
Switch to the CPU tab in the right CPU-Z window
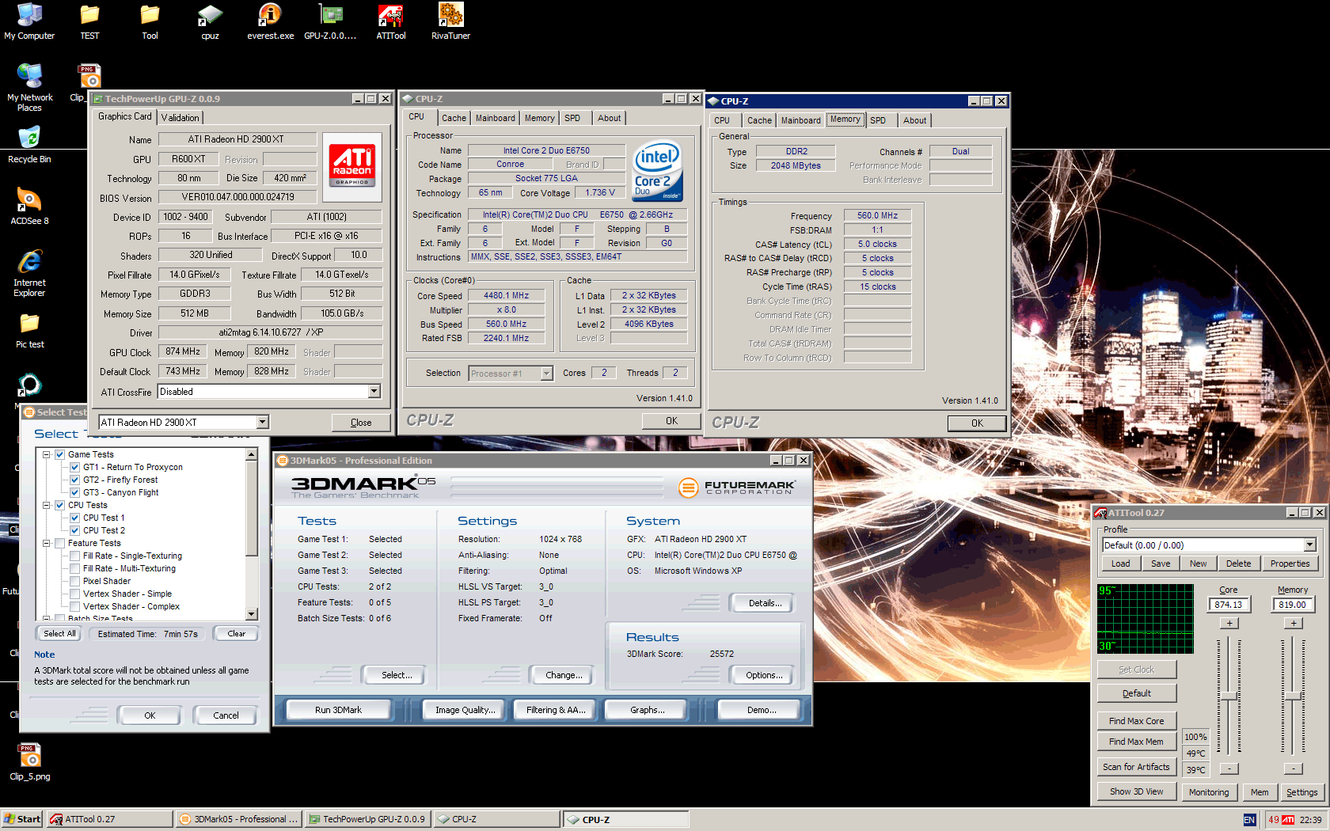722,120
